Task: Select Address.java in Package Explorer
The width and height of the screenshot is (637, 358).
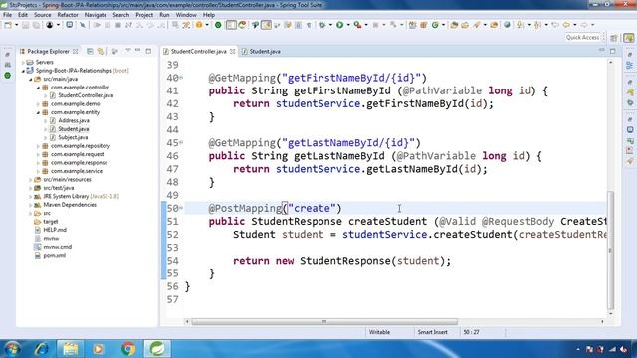Action: click(x=73, y=120)
